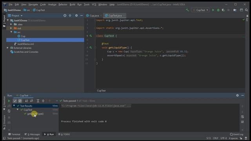Viewport: 251px width, 141px height.
Task: Start debugging with the bug icon
Action: tap(218, 10)
